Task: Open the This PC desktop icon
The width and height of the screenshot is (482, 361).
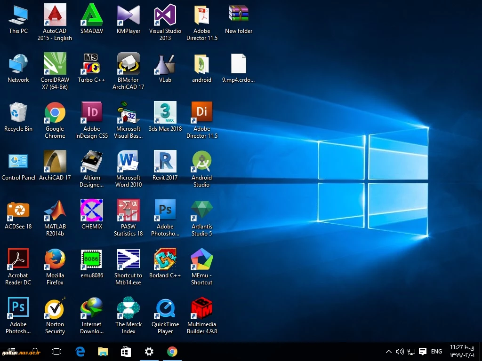Action: pyautogui.click(x=18, y=19)
